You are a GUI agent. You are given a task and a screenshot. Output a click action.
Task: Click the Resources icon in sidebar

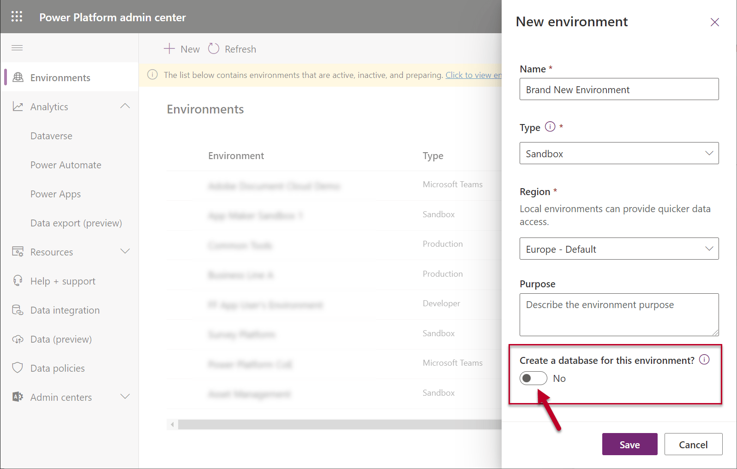tap(18, 252)
